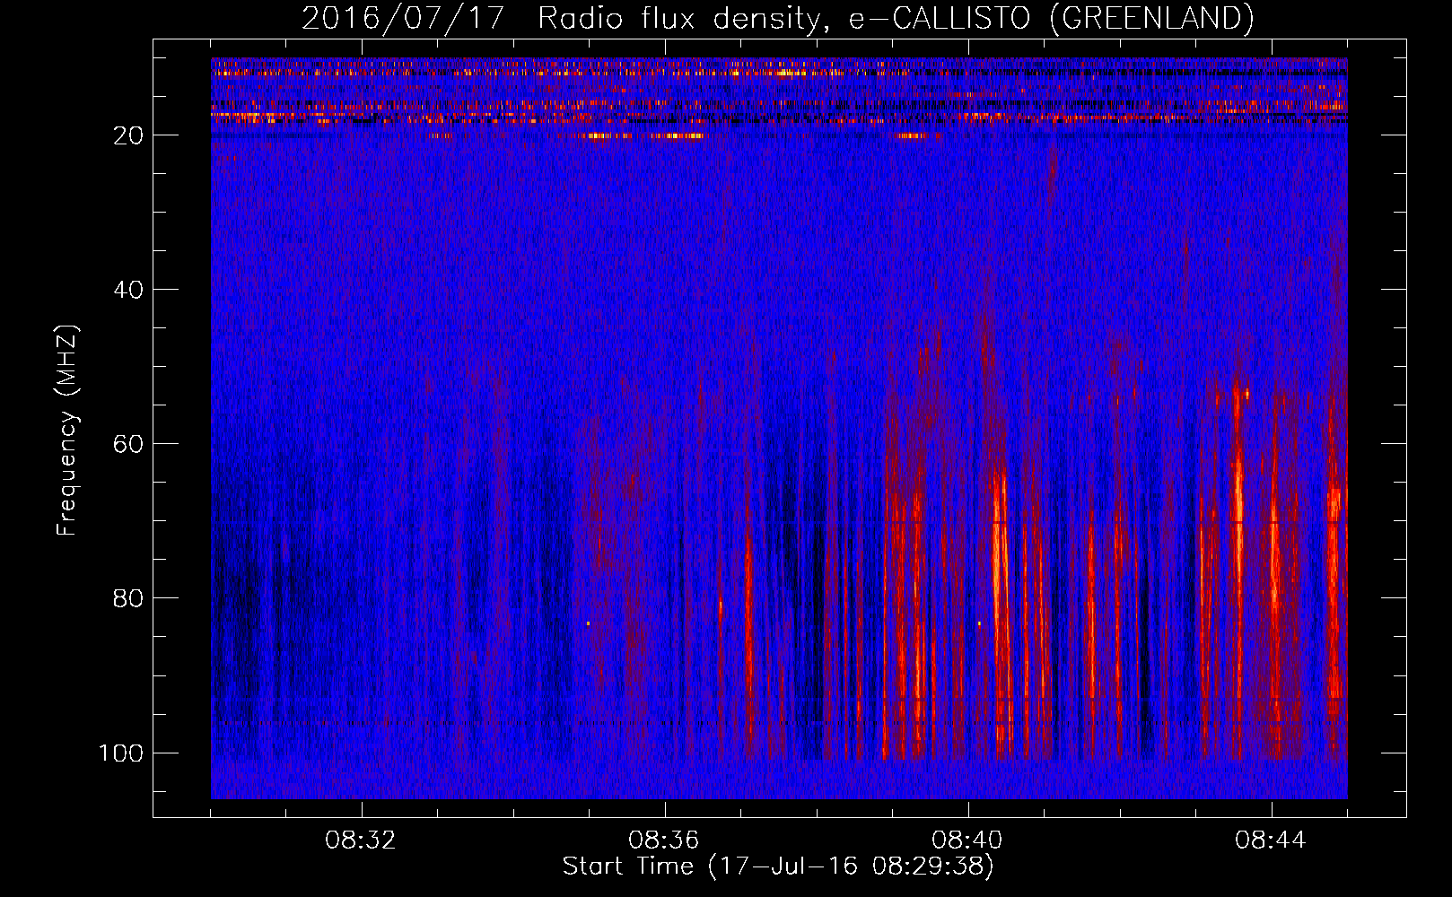Click the 100 MHz frequency tick label
The image size is (1452, 897).
coord(121,753)
